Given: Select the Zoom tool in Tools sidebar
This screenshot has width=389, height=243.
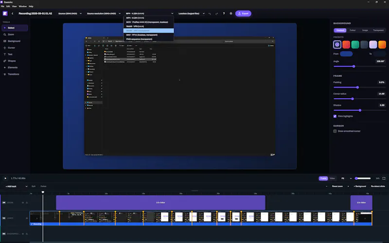Looking at the screenshot, I should pos(15,35).
